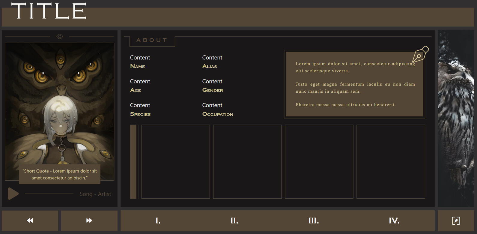The height and width of the screenshot is (234, 477).
Task: Click the owl character portrait image
Action: pos(60,105)
